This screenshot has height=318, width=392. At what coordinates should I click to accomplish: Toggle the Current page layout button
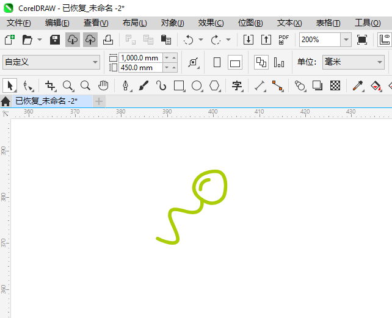(279, 62)
